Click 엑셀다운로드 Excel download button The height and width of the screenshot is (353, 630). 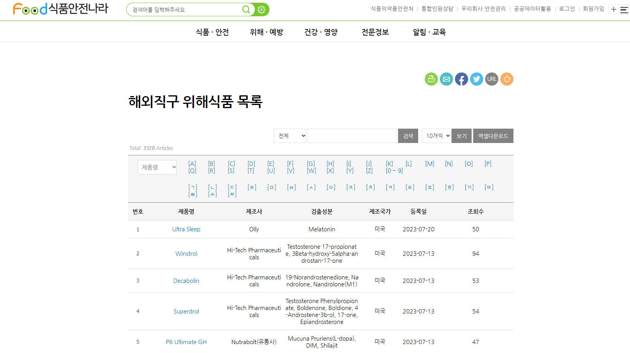493,136
